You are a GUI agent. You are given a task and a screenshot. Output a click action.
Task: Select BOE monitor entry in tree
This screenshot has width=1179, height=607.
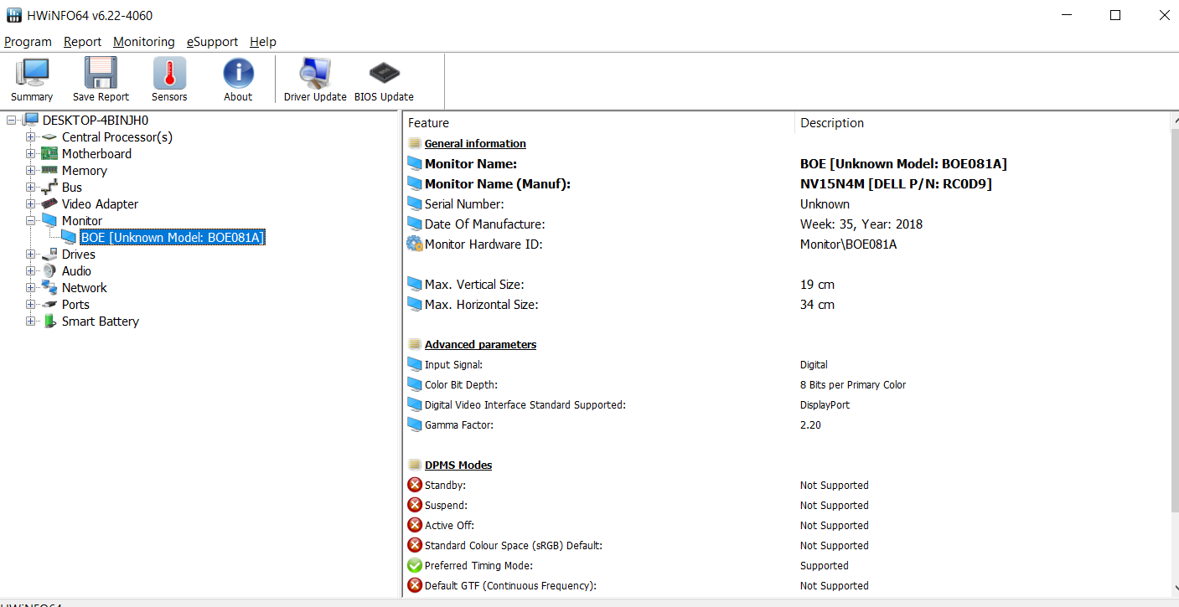(x=172, y=238)
